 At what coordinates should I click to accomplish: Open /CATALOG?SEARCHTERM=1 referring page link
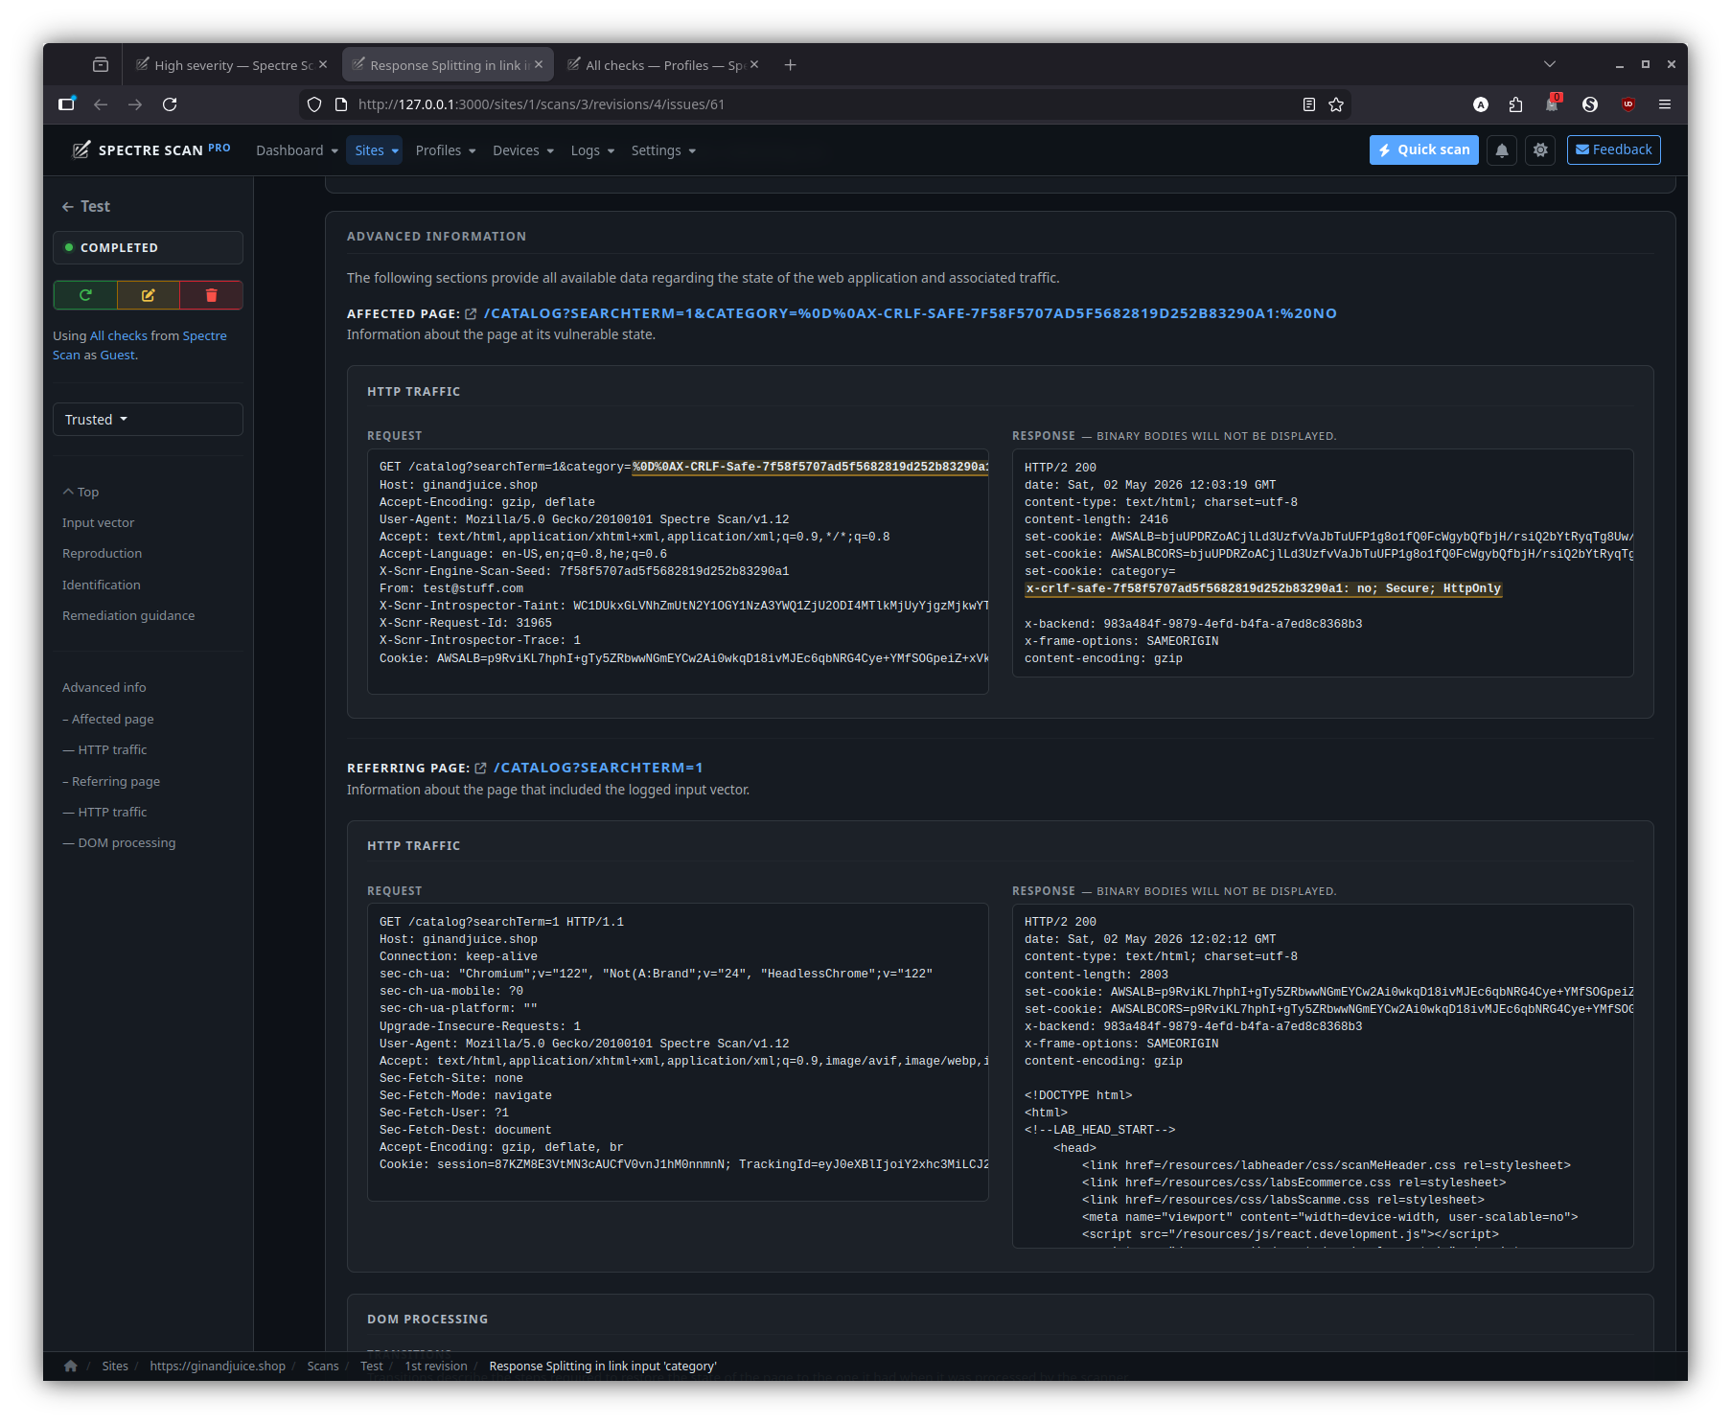coord(598,768)
